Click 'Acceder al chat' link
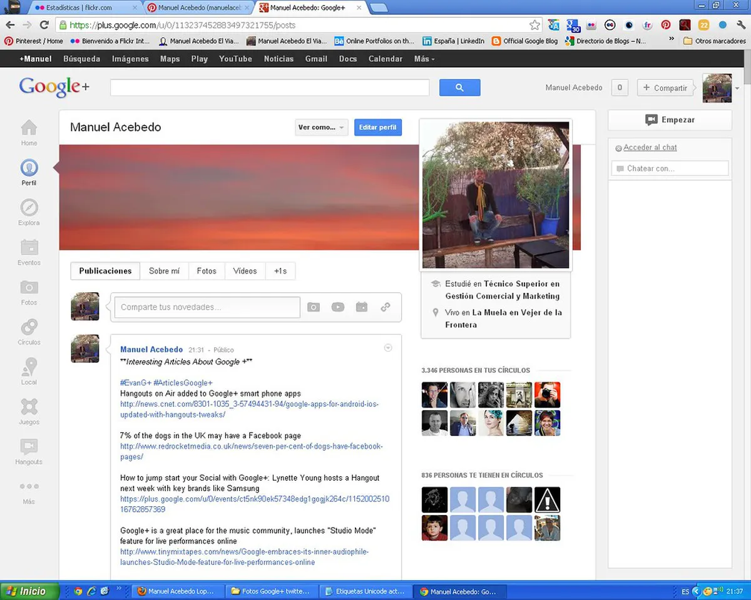 (x=650, y=148)
